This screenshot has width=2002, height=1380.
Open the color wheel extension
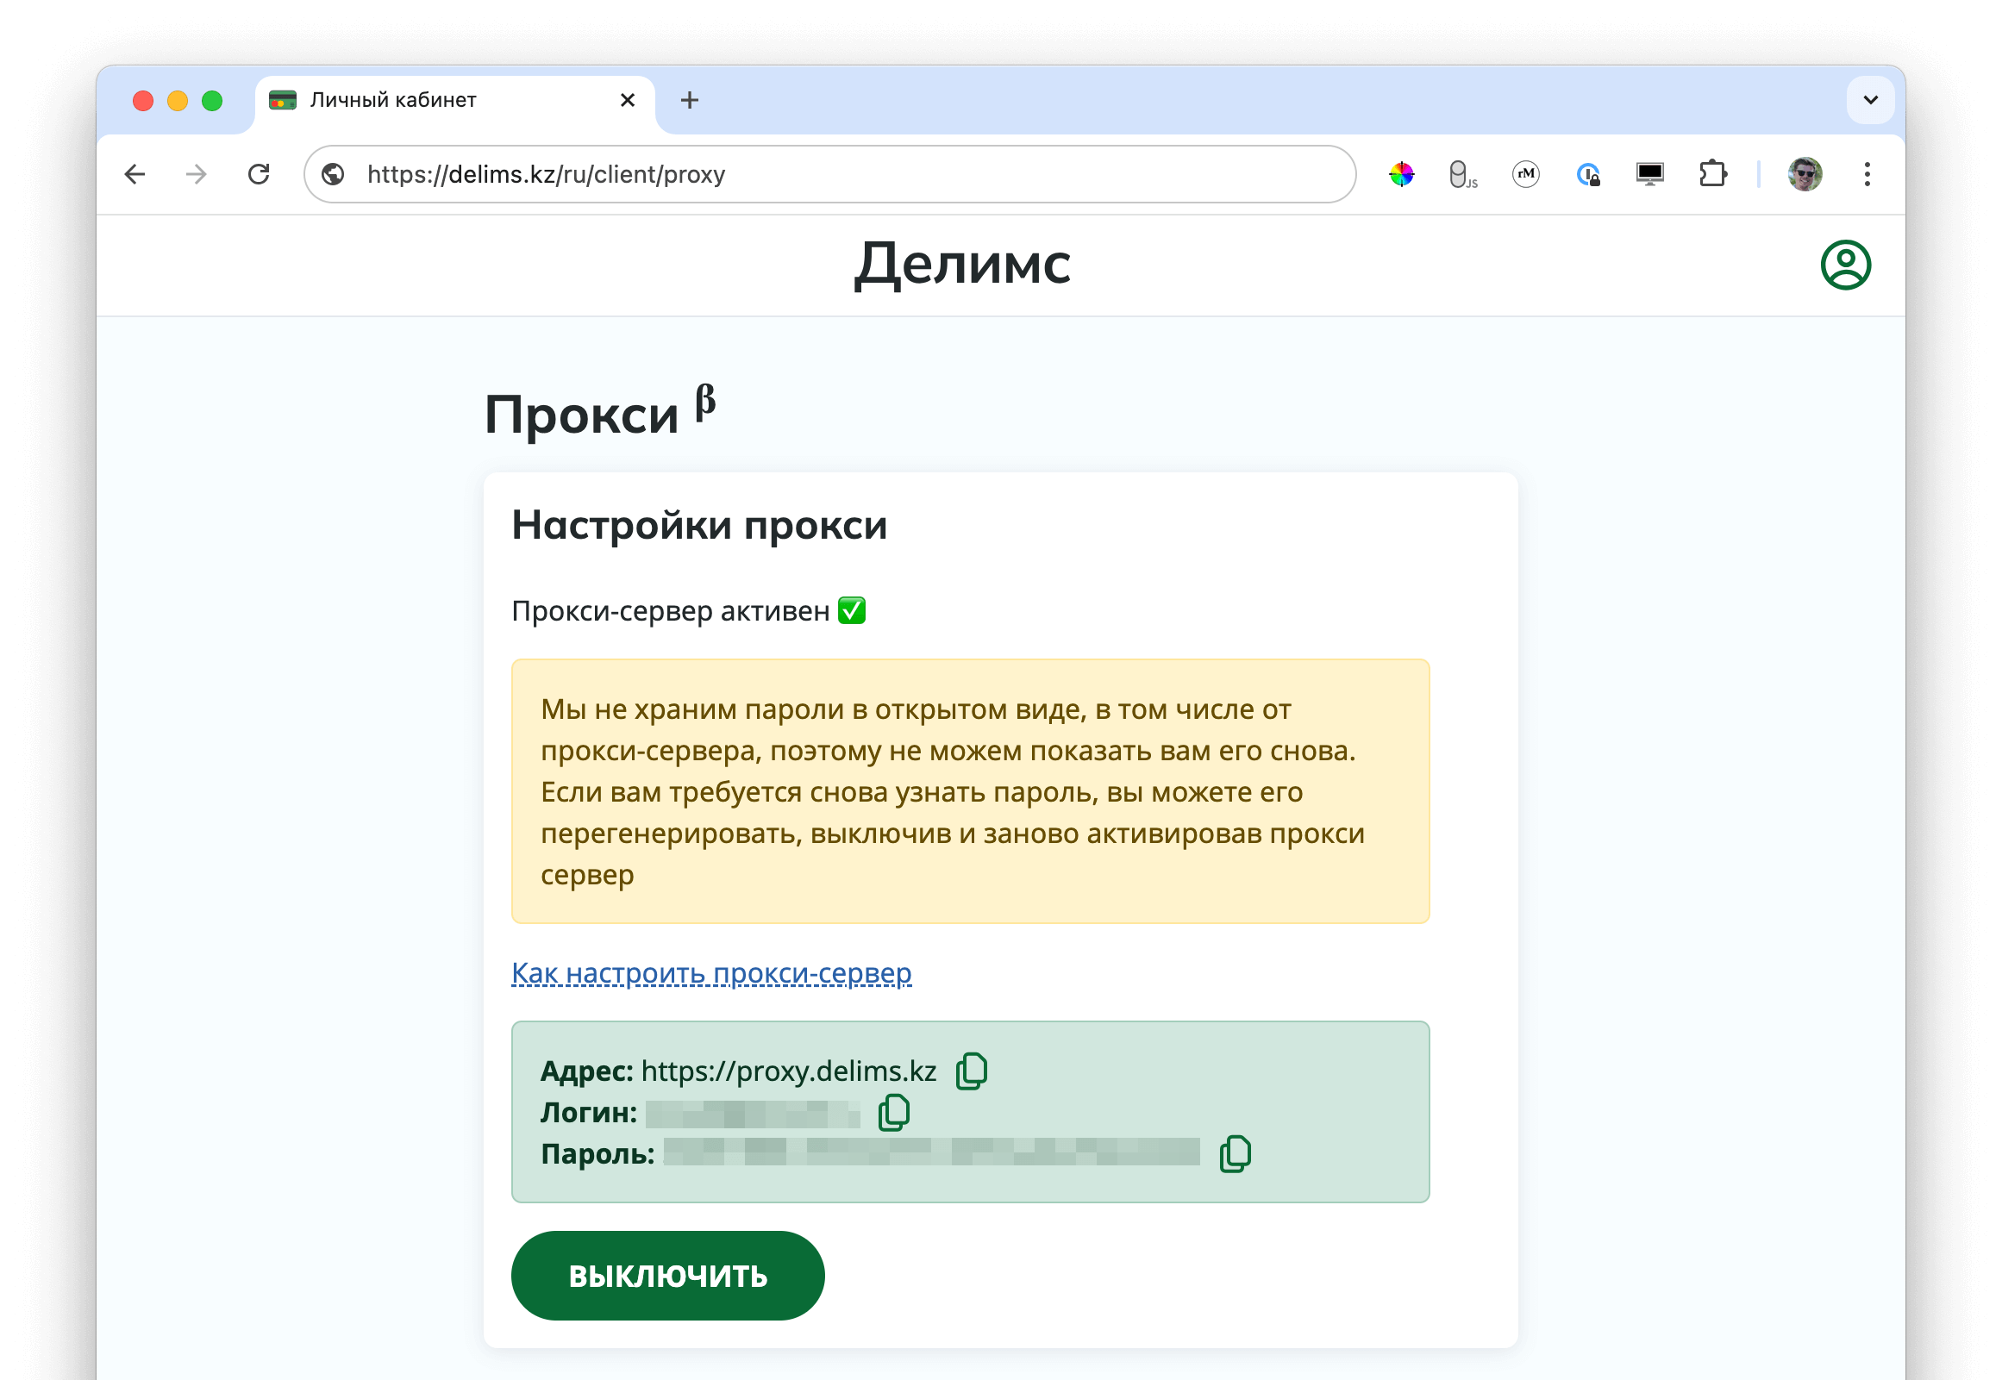tap(1402, 175)
